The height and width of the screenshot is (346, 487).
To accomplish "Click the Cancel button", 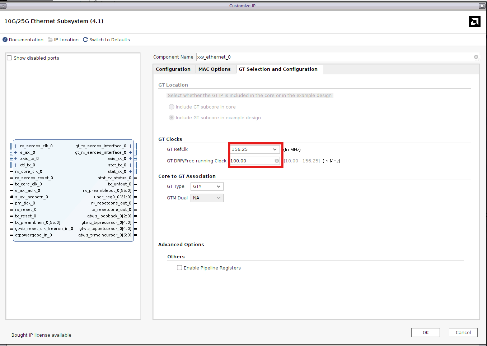I will point(463,333).
